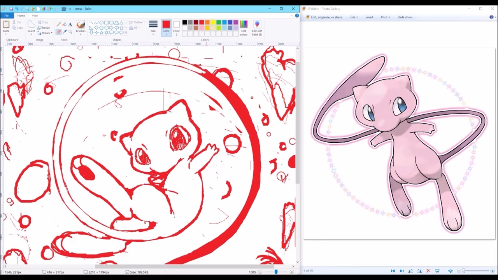Collapse the Paint ribbon chevron
This screenshot has height=280, width=498.
292,16
